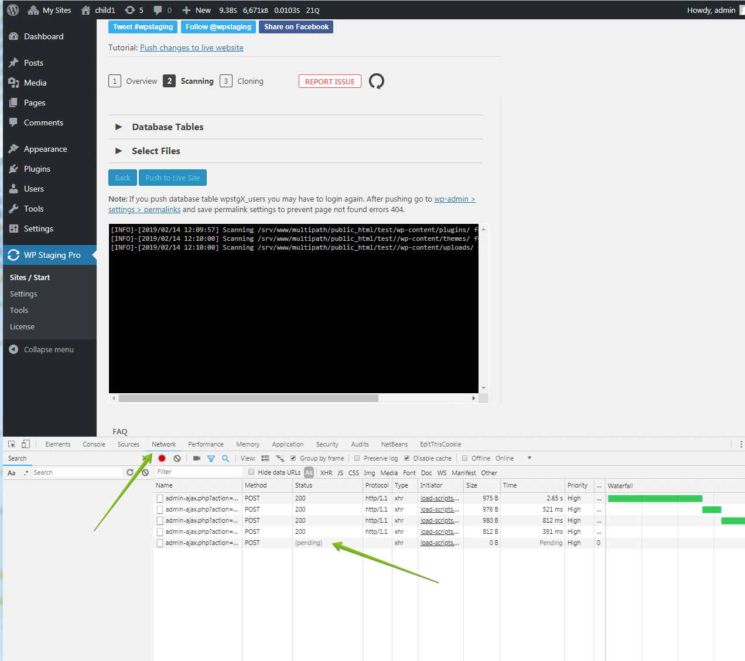Toggle the Group by frame checkbox

[x=293, y=458]
